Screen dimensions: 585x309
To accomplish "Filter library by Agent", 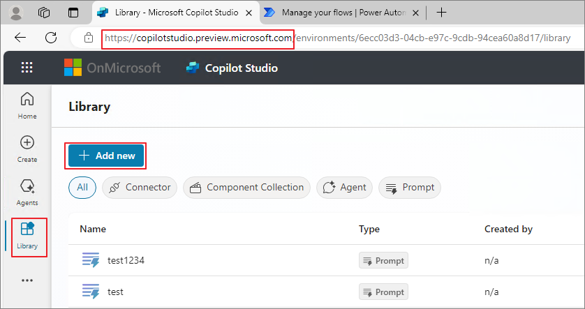I will click(x=344, y=187).
